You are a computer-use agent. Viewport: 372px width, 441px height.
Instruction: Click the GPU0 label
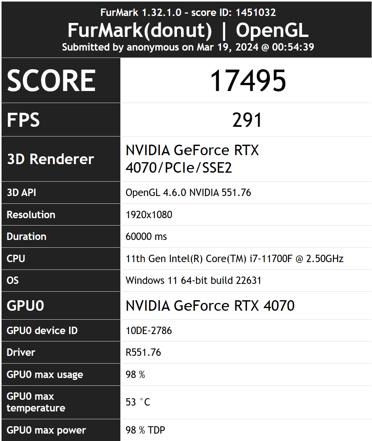point(25,306)
